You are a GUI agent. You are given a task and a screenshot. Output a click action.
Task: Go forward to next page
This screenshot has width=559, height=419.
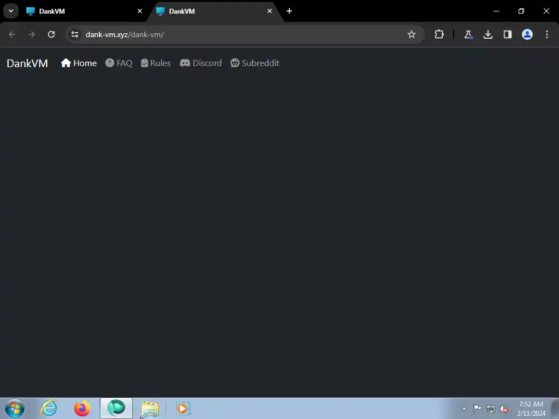coord(32,34)
